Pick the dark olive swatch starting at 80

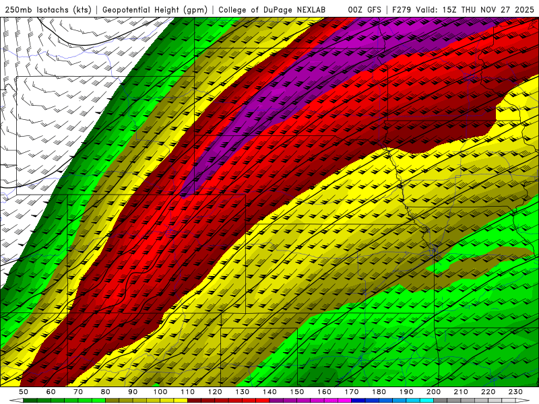point(112,400)
